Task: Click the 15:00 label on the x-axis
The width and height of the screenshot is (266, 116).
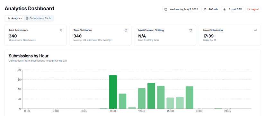Action: pyautogui.click(x=170, y=111)
